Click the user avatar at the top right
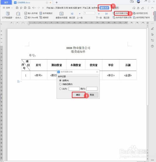156x162 pixels. pos(138,2)
